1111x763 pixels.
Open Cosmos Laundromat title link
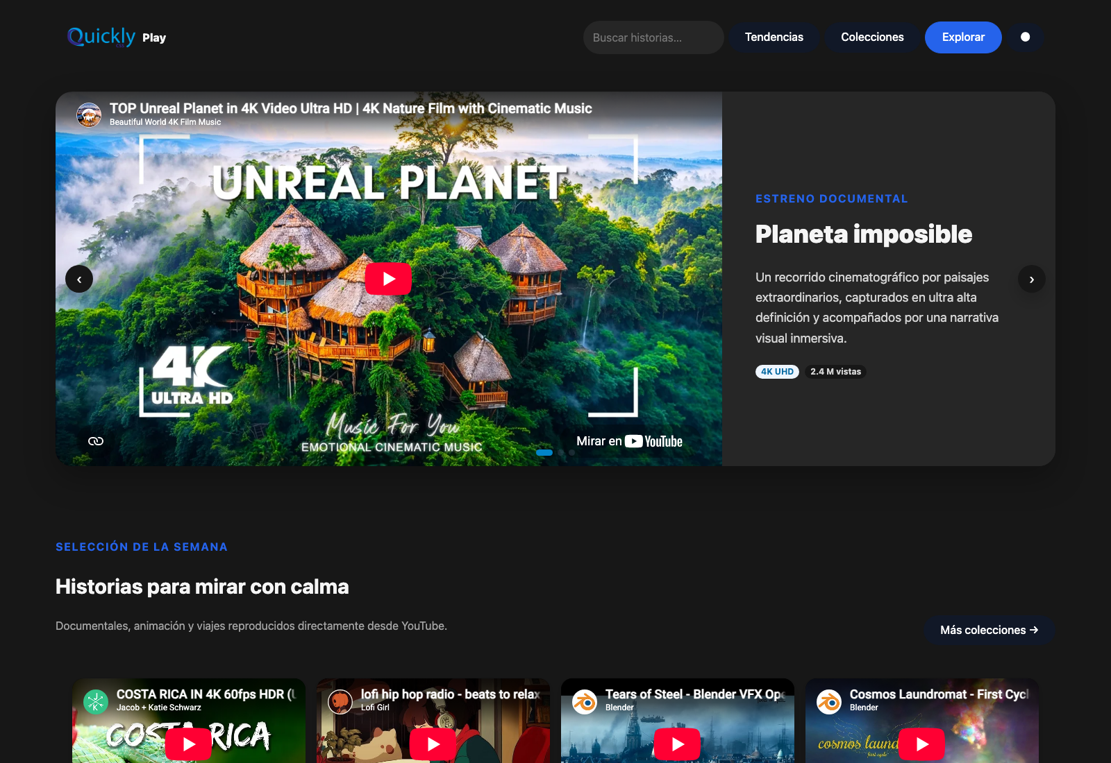(939, 694)
